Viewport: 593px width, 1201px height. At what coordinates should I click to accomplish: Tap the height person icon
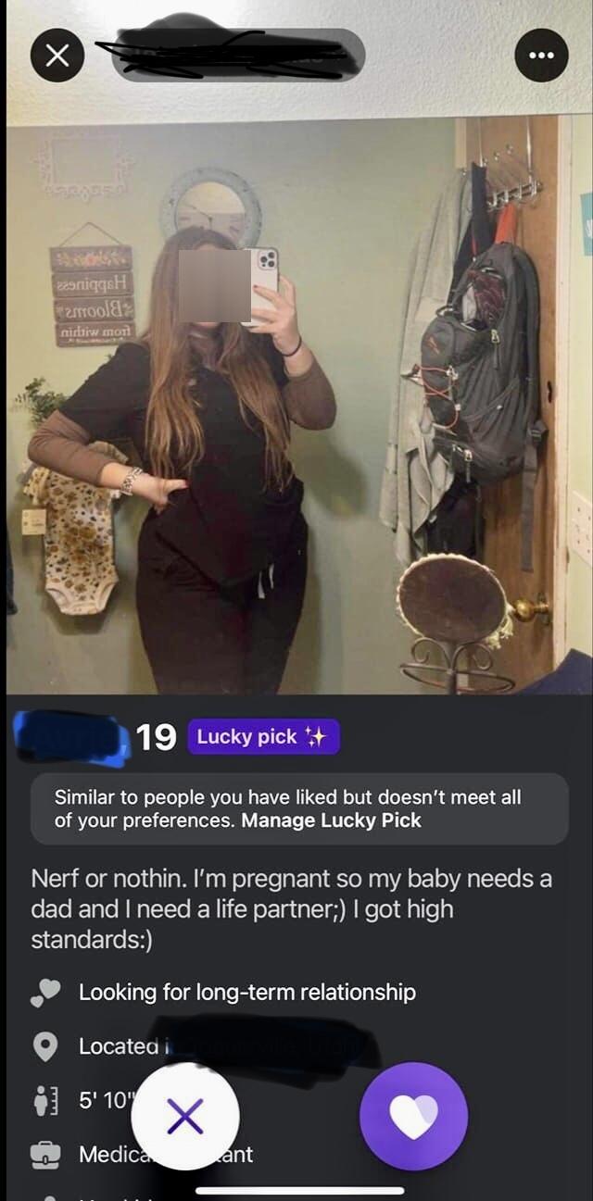(x=45, y=1101)
